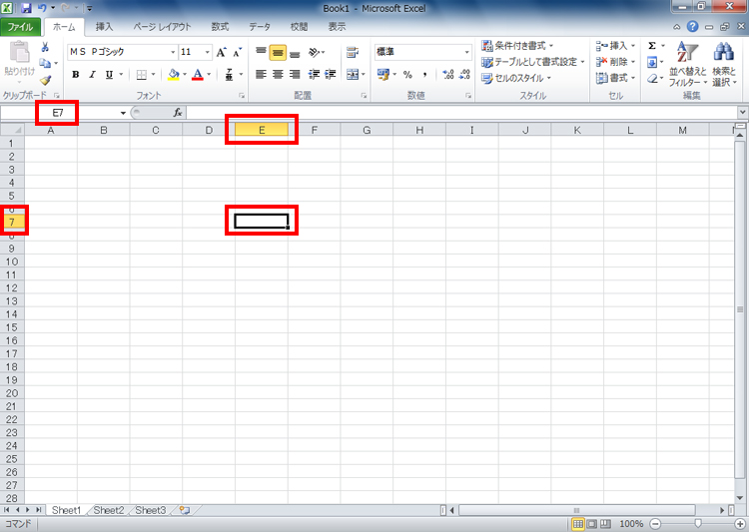Screen dimensions: 749x532
Task: Toggle Italic formatting
Action: point(92,75)
